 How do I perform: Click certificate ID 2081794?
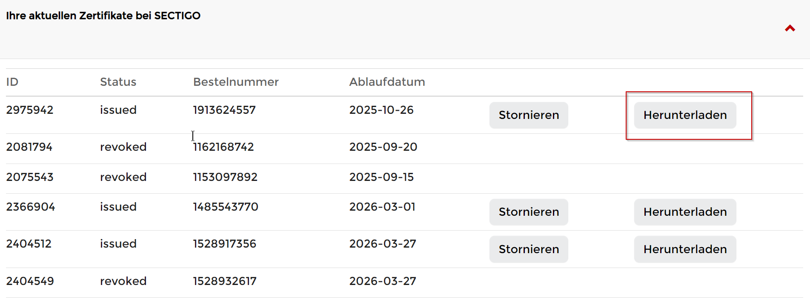click(x=29, y=147)
